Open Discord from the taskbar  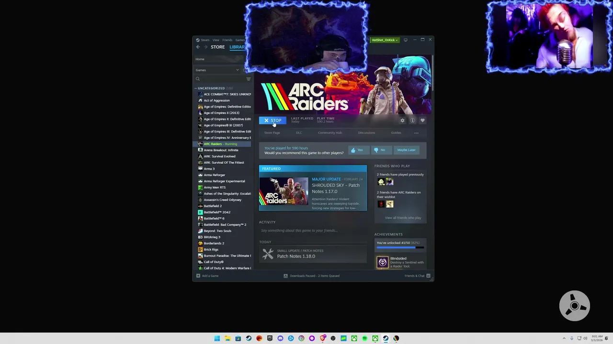point(280,338)
